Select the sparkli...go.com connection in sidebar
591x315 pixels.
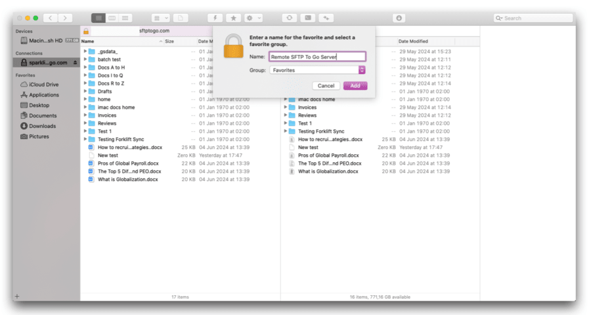[x=47, y=62]
